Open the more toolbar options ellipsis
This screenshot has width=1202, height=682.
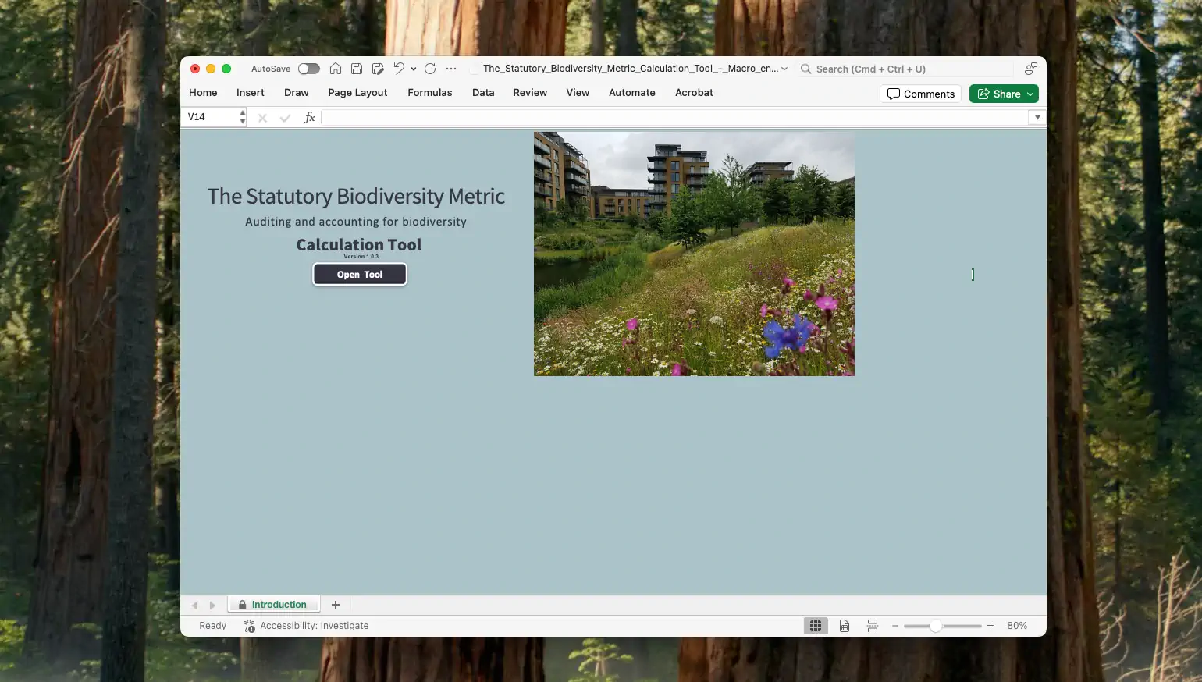point(451,69)
